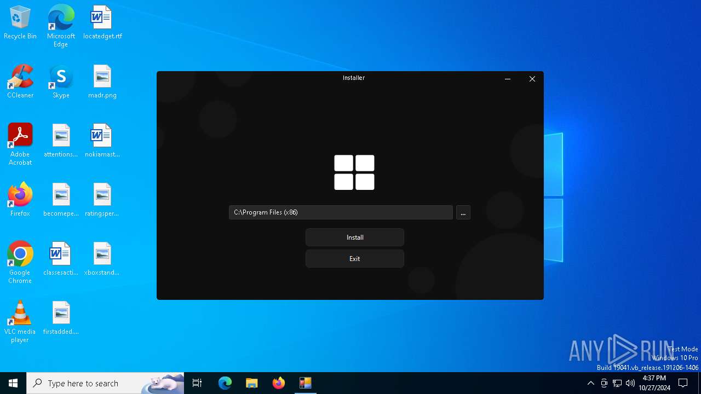This screenshot has width=701, height=394.
Task: Open the notification center icon
Action: (683, 383)
